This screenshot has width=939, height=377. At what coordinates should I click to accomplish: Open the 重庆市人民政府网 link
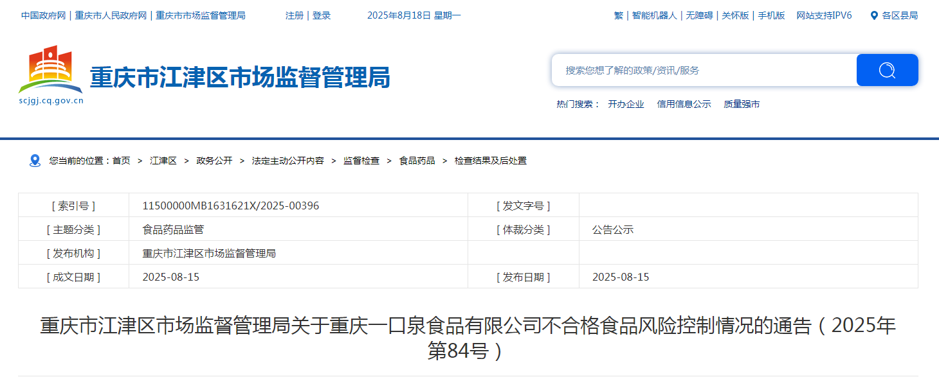[x=111, y=15]
